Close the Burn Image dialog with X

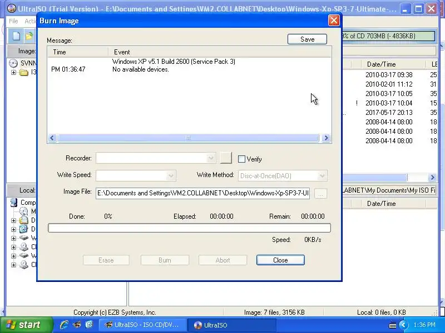point(334,21)
